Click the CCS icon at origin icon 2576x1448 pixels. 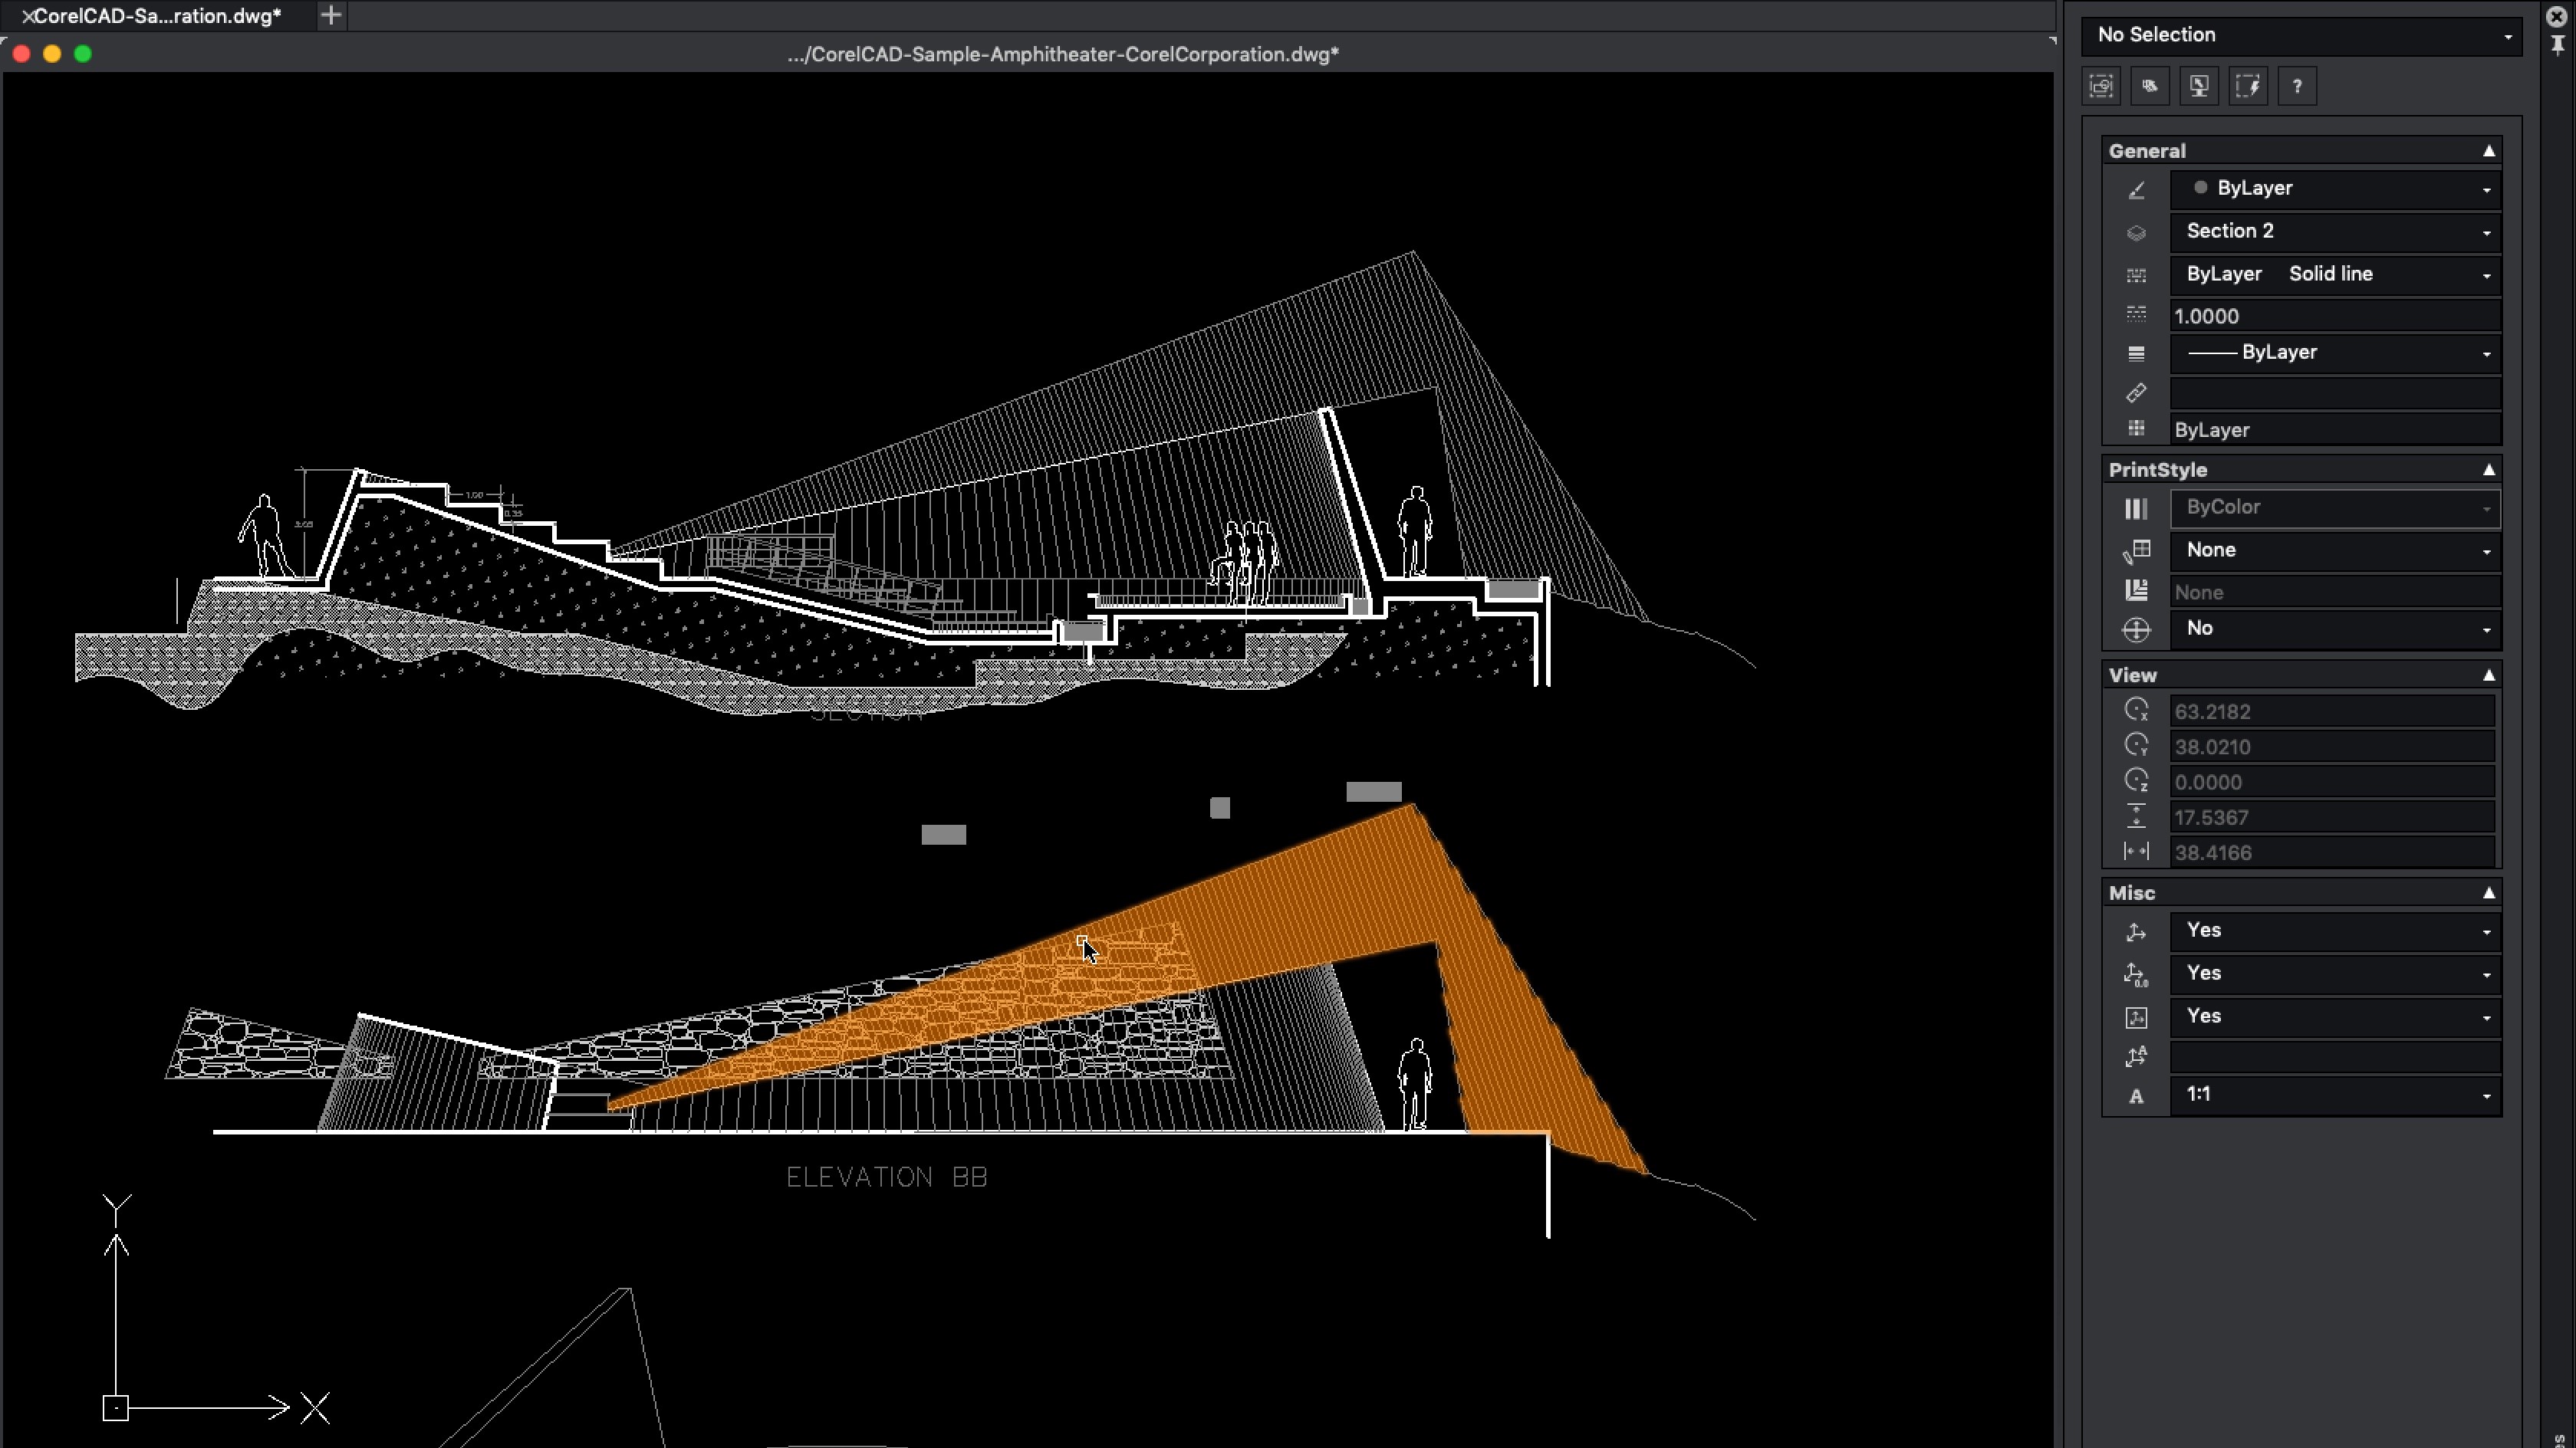coord(2136,974)
